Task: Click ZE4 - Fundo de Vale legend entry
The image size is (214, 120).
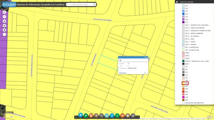Action: [192, 50]
